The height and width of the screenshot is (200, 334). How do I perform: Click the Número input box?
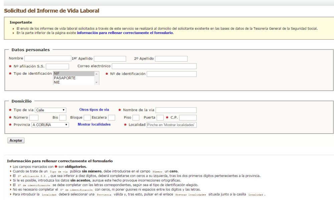pos(34,118)
